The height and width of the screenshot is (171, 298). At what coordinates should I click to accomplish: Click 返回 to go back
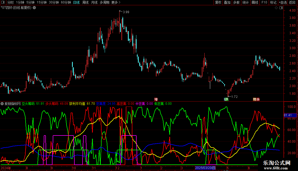(x=292, y=2)
